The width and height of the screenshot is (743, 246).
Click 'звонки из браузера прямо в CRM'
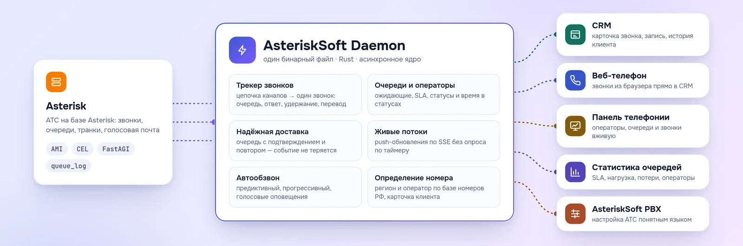click(642, 86)
